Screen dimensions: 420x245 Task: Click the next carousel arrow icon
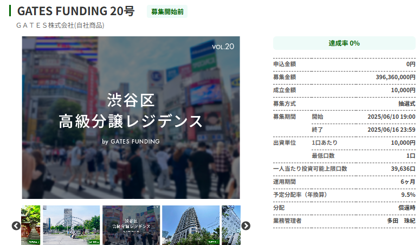tap(245, 226)
